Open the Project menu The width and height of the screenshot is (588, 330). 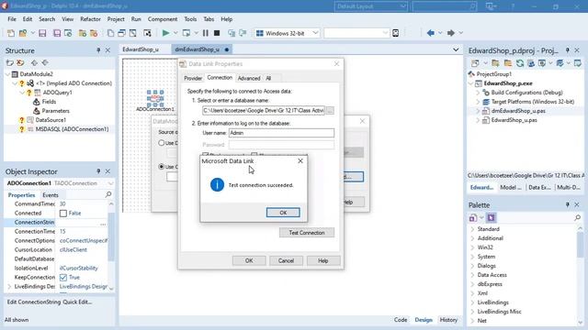click(x=116, y=19)
